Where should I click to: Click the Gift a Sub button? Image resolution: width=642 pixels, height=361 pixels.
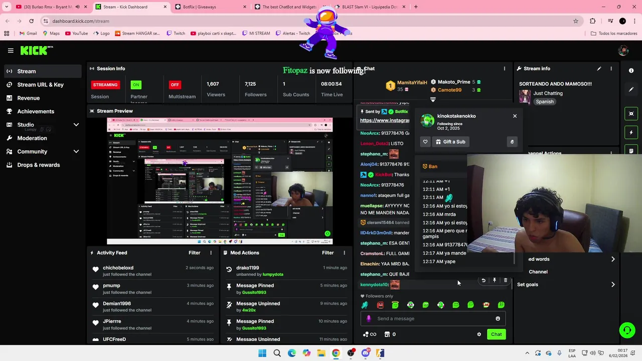point(450,142)
